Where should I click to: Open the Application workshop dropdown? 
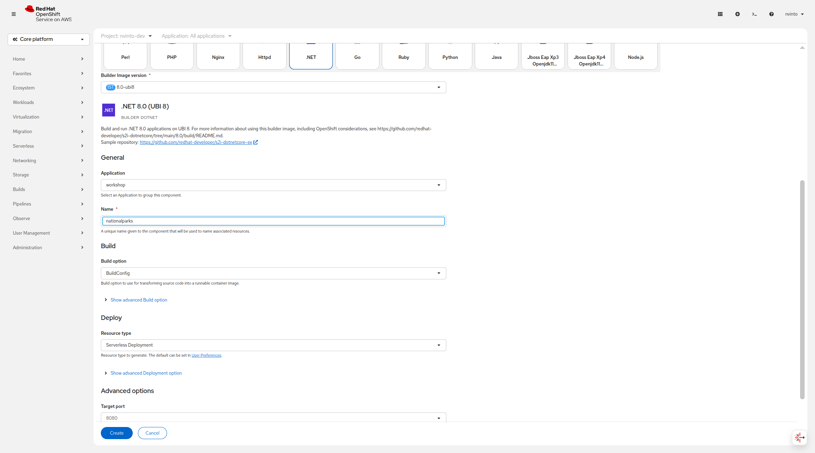[x=273, y=185]
